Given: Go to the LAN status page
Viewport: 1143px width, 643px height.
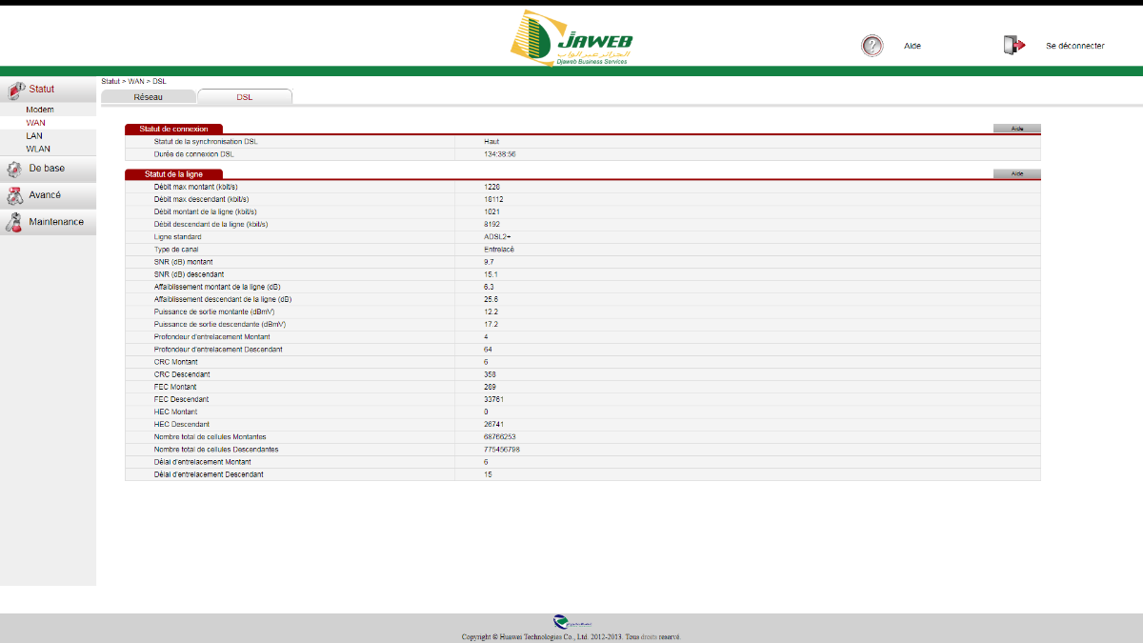Looking at the screenshot, I should pyautogui.click(x=34, y=136).
